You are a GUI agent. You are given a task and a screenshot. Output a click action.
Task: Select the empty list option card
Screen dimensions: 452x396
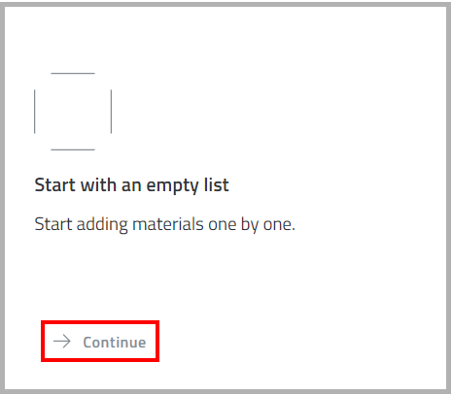(x=226, y=198)
